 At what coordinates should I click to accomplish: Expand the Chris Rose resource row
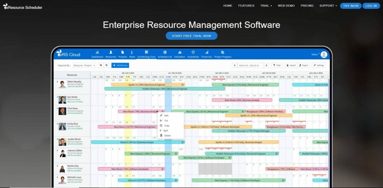tap(57, 108)
